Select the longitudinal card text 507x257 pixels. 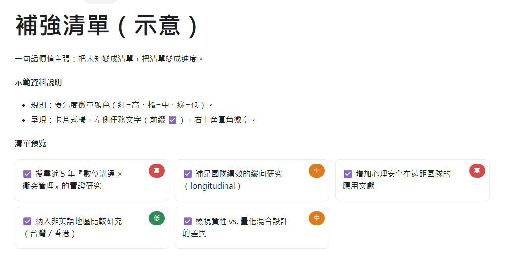[x=212, y=186]
